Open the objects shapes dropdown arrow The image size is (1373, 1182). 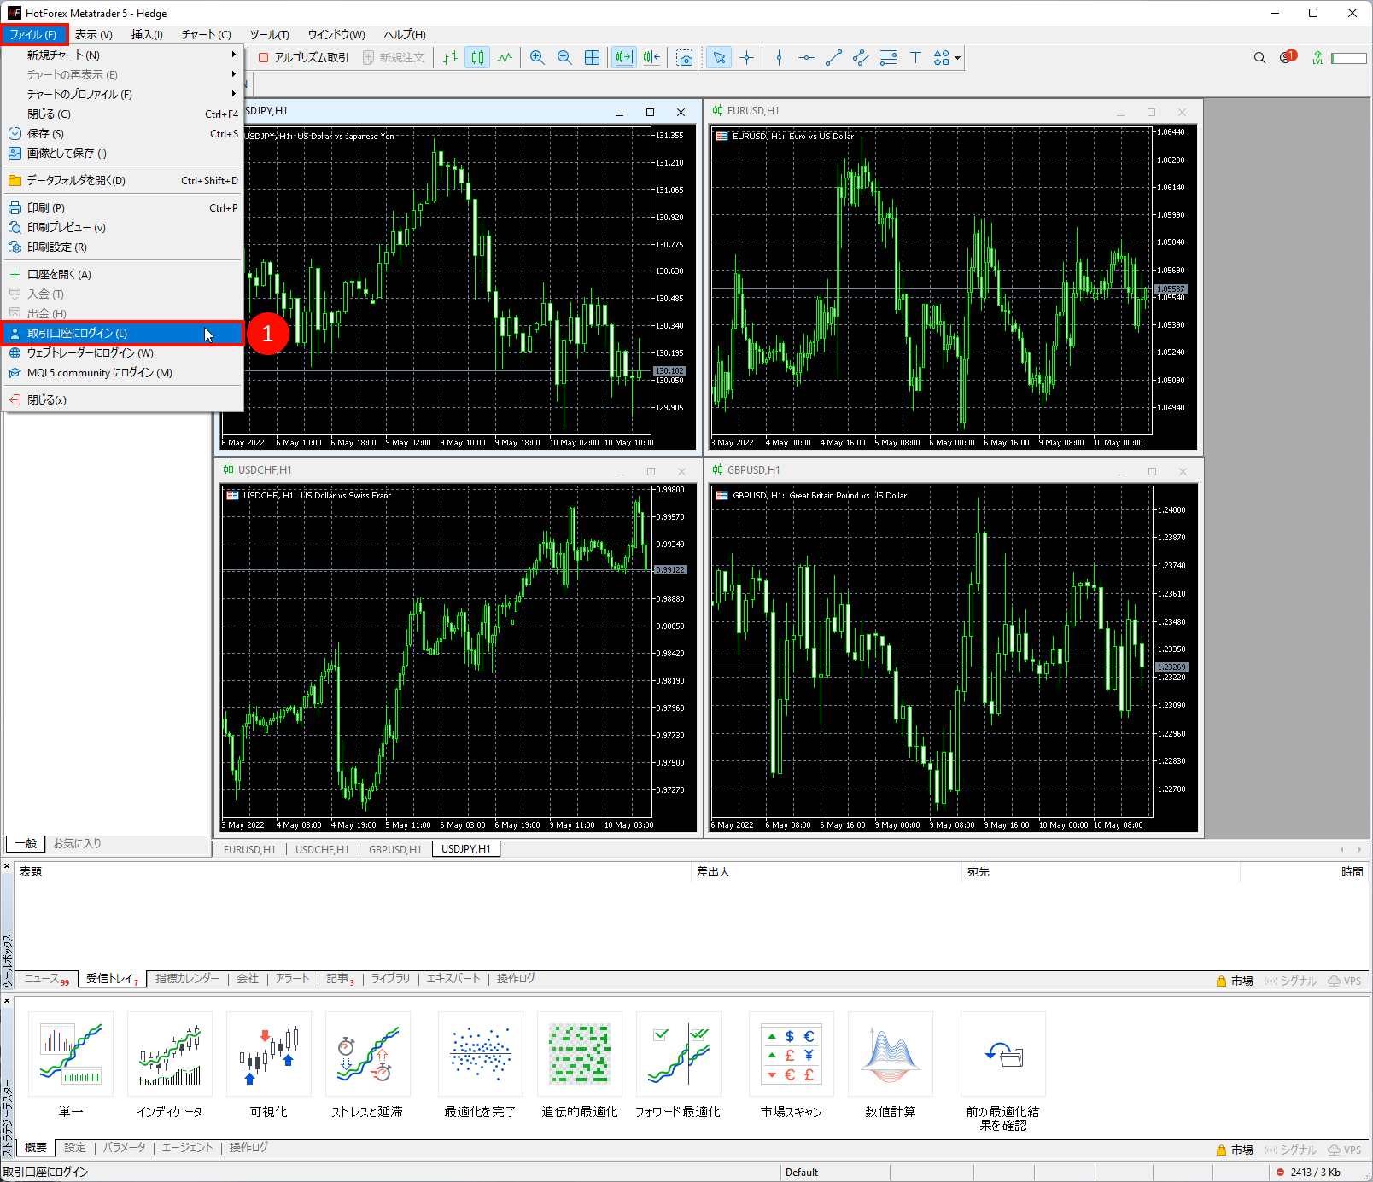point(958,58)
